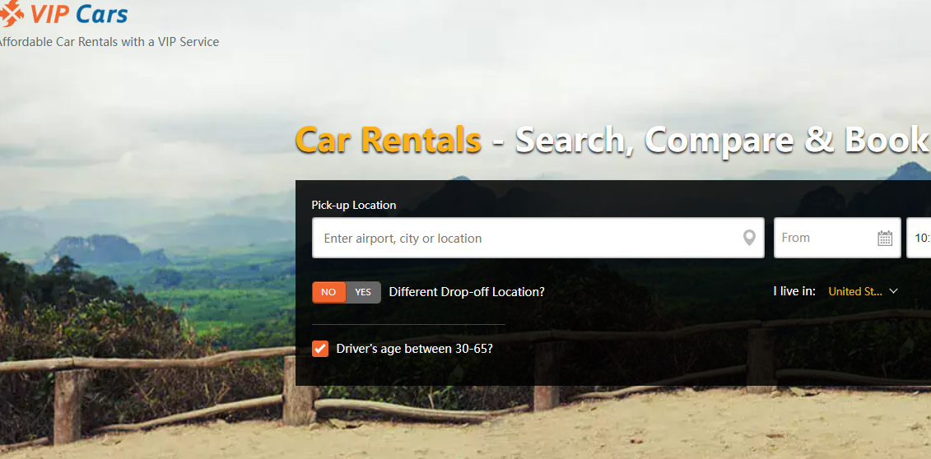Click the Pick-up Location label
This screenshot has height=459, width=931.
click(354, 205)
